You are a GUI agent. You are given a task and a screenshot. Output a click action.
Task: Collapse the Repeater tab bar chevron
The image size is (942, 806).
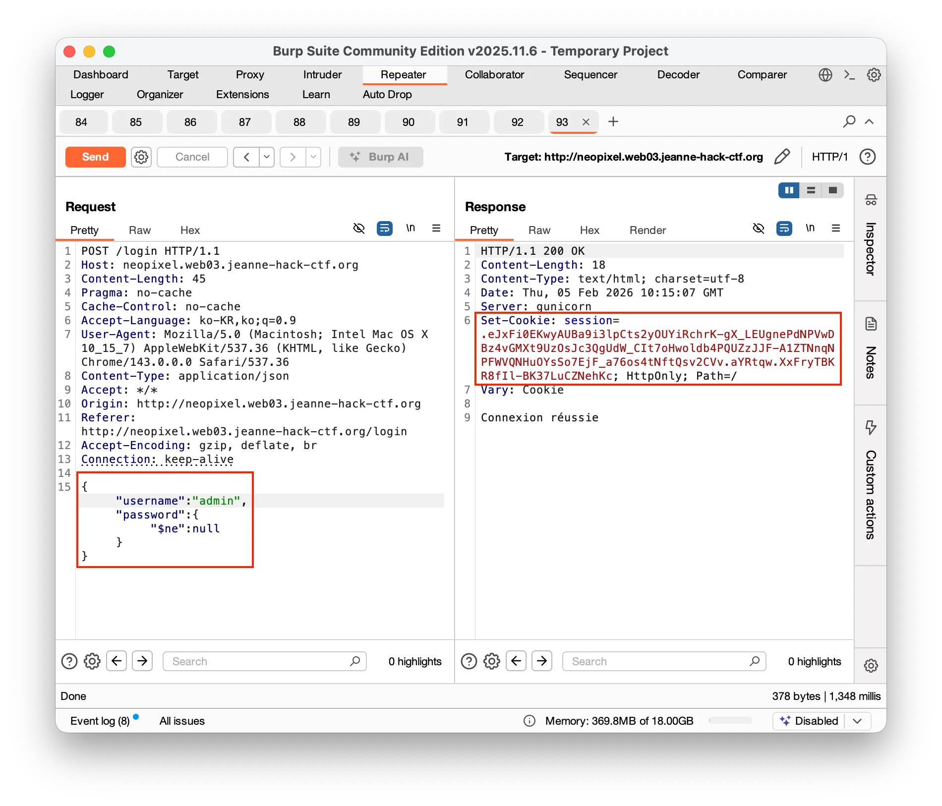point(869,121)
